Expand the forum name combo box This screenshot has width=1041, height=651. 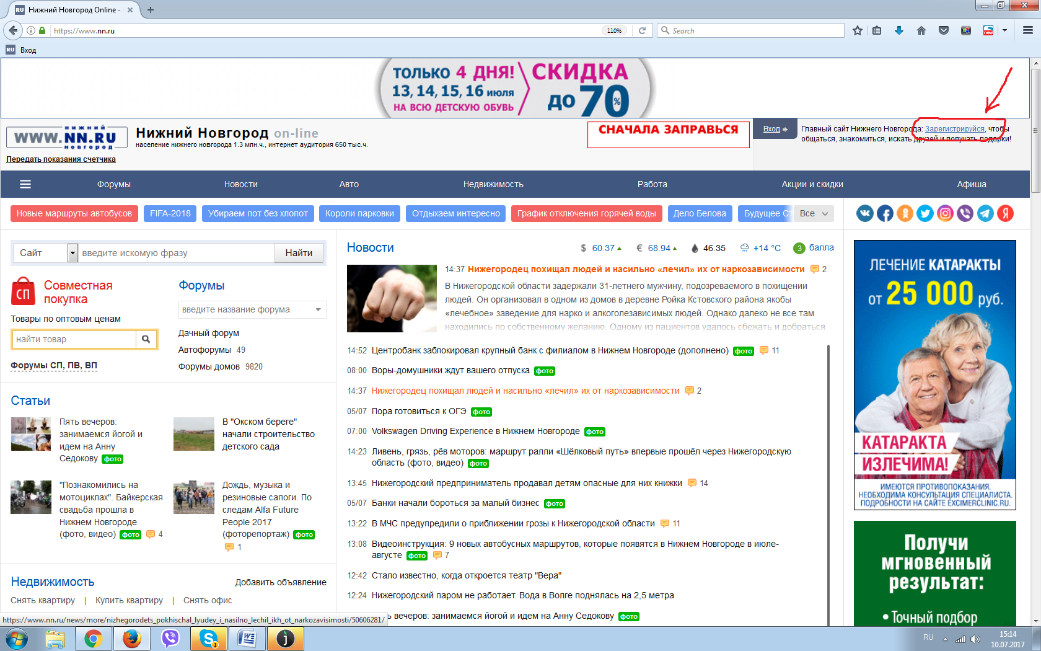coord(252,309)
